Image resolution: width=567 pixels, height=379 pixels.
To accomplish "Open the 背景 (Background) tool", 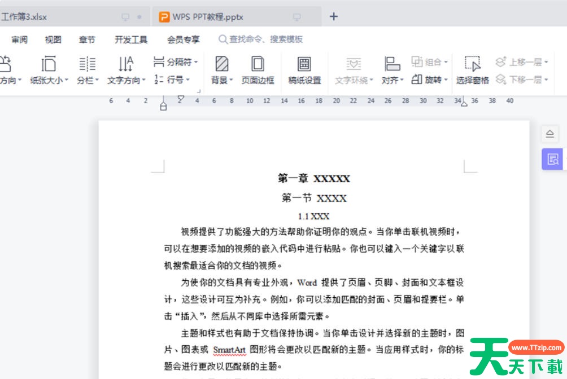I will click(x=220, y=70).
